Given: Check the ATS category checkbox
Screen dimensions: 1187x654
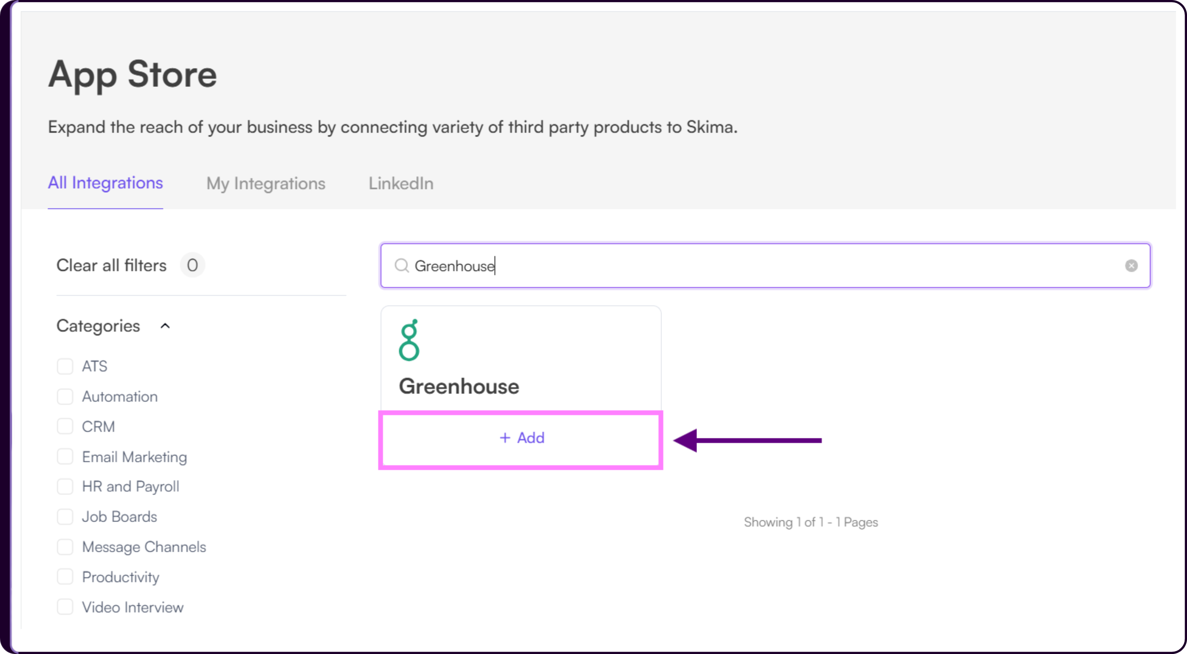Looking at the screenshot, I should [65, 366].
